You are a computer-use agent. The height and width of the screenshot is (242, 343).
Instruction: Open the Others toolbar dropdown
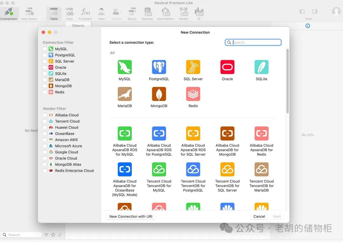(117, 14)
